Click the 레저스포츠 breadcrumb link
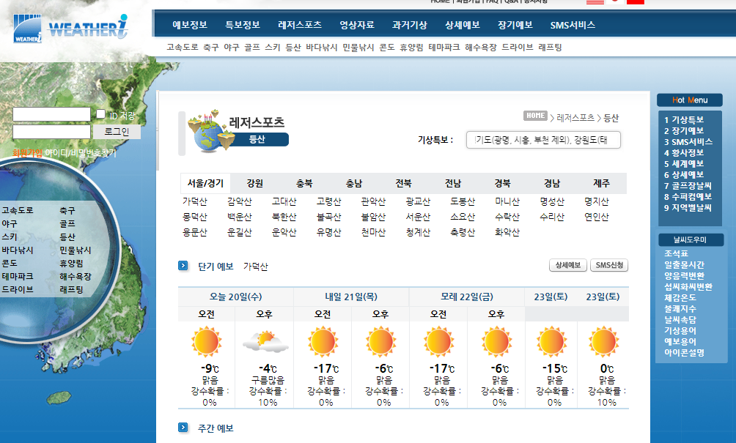This screenshot has width=736, height=443. pyautogui.click(x=575, y=118)
